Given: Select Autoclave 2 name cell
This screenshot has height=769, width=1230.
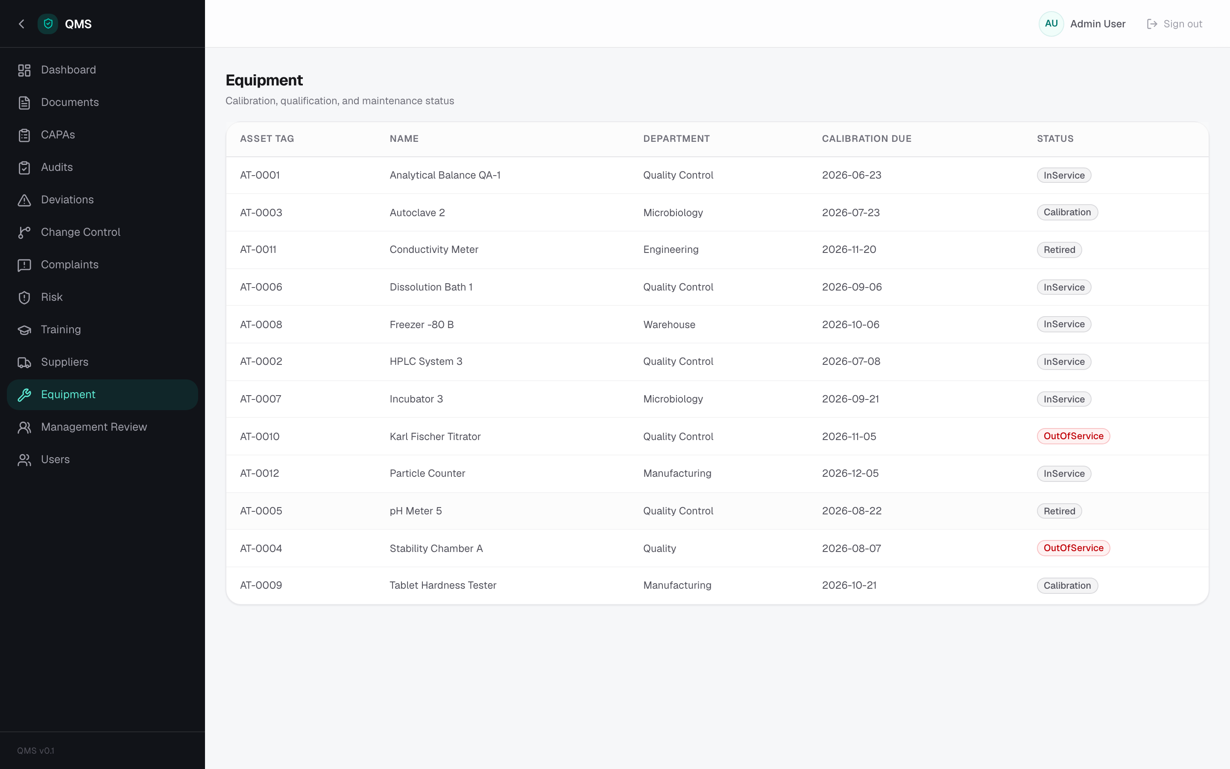Looking at the screenshot, I should (417, 213).
